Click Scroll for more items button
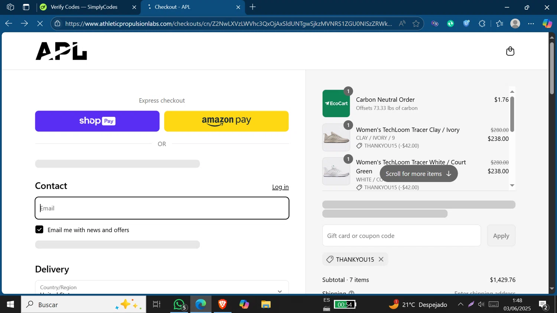 (x=418, y=174)
